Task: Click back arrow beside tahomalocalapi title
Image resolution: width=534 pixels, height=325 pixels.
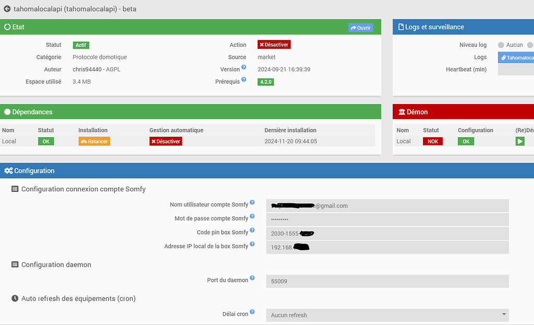Action: click(8, 9)
